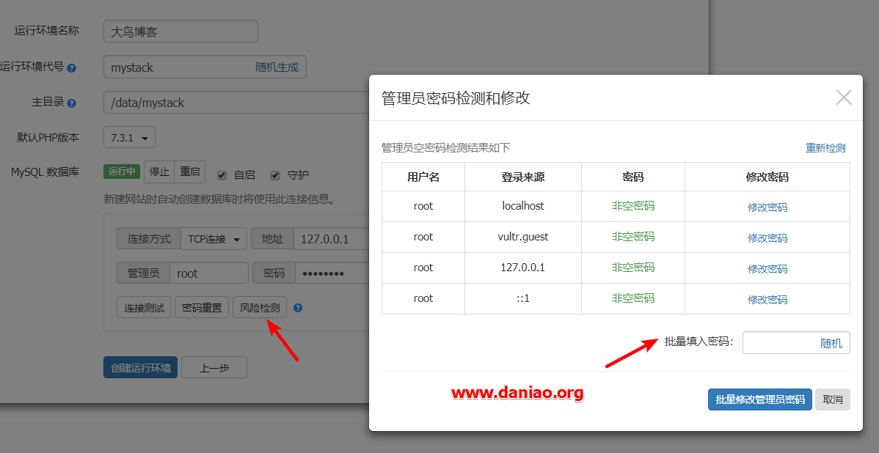Open the 默认PHP版本 7.3.1 dropdown
Viewport: 879px width, 453px height.
(129, 138)
